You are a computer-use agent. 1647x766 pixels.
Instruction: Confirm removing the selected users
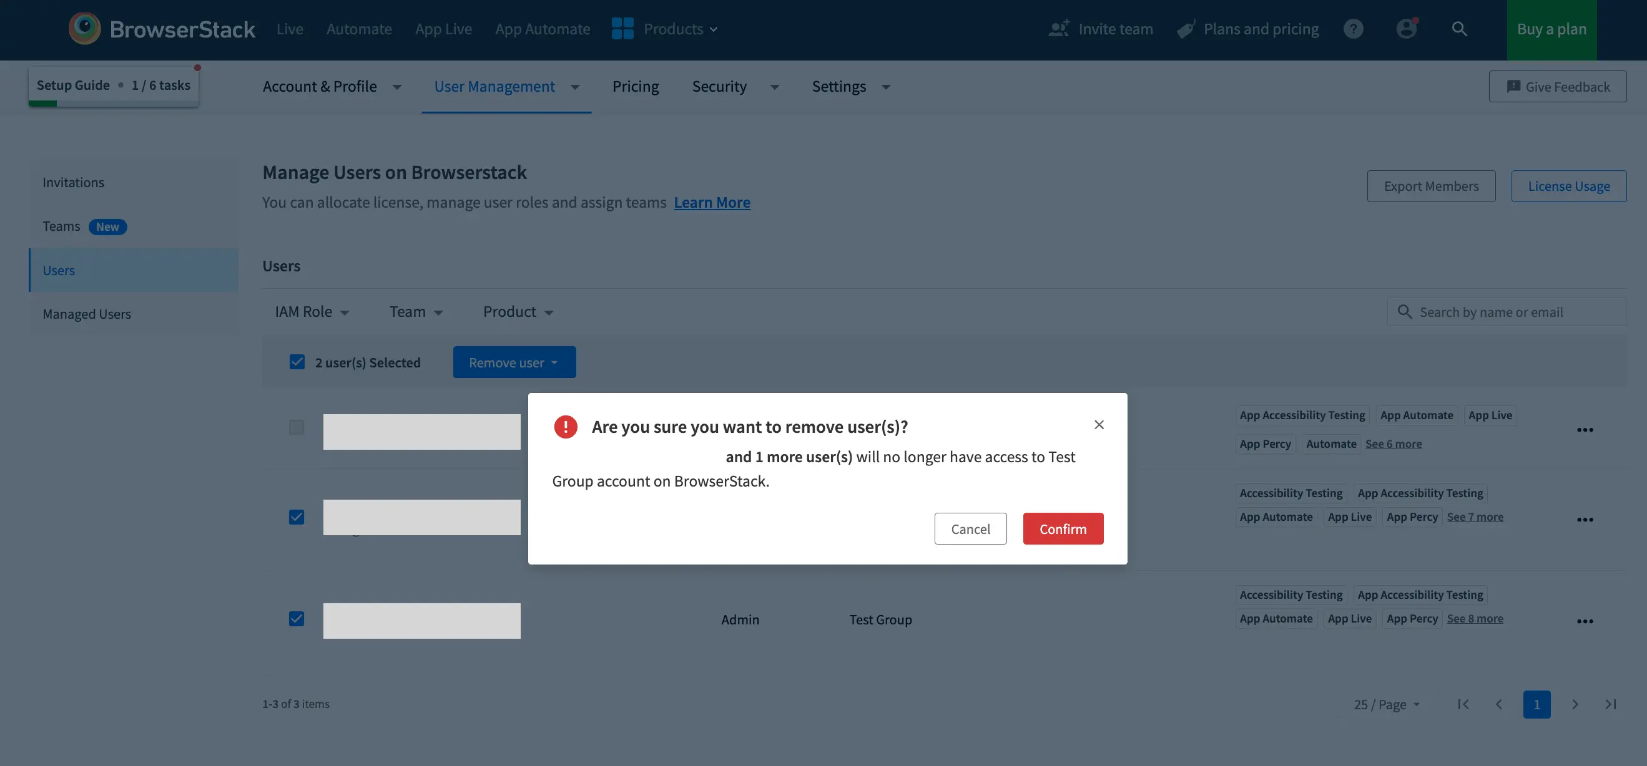[x=1063, y=529]
